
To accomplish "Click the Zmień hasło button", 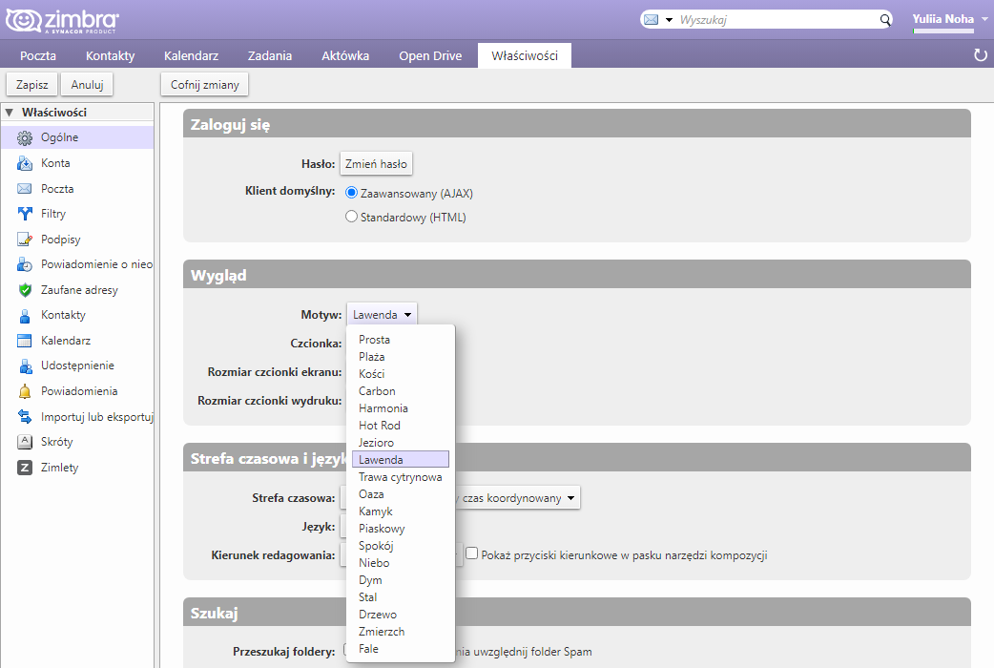I will click(x=376, y=164).
